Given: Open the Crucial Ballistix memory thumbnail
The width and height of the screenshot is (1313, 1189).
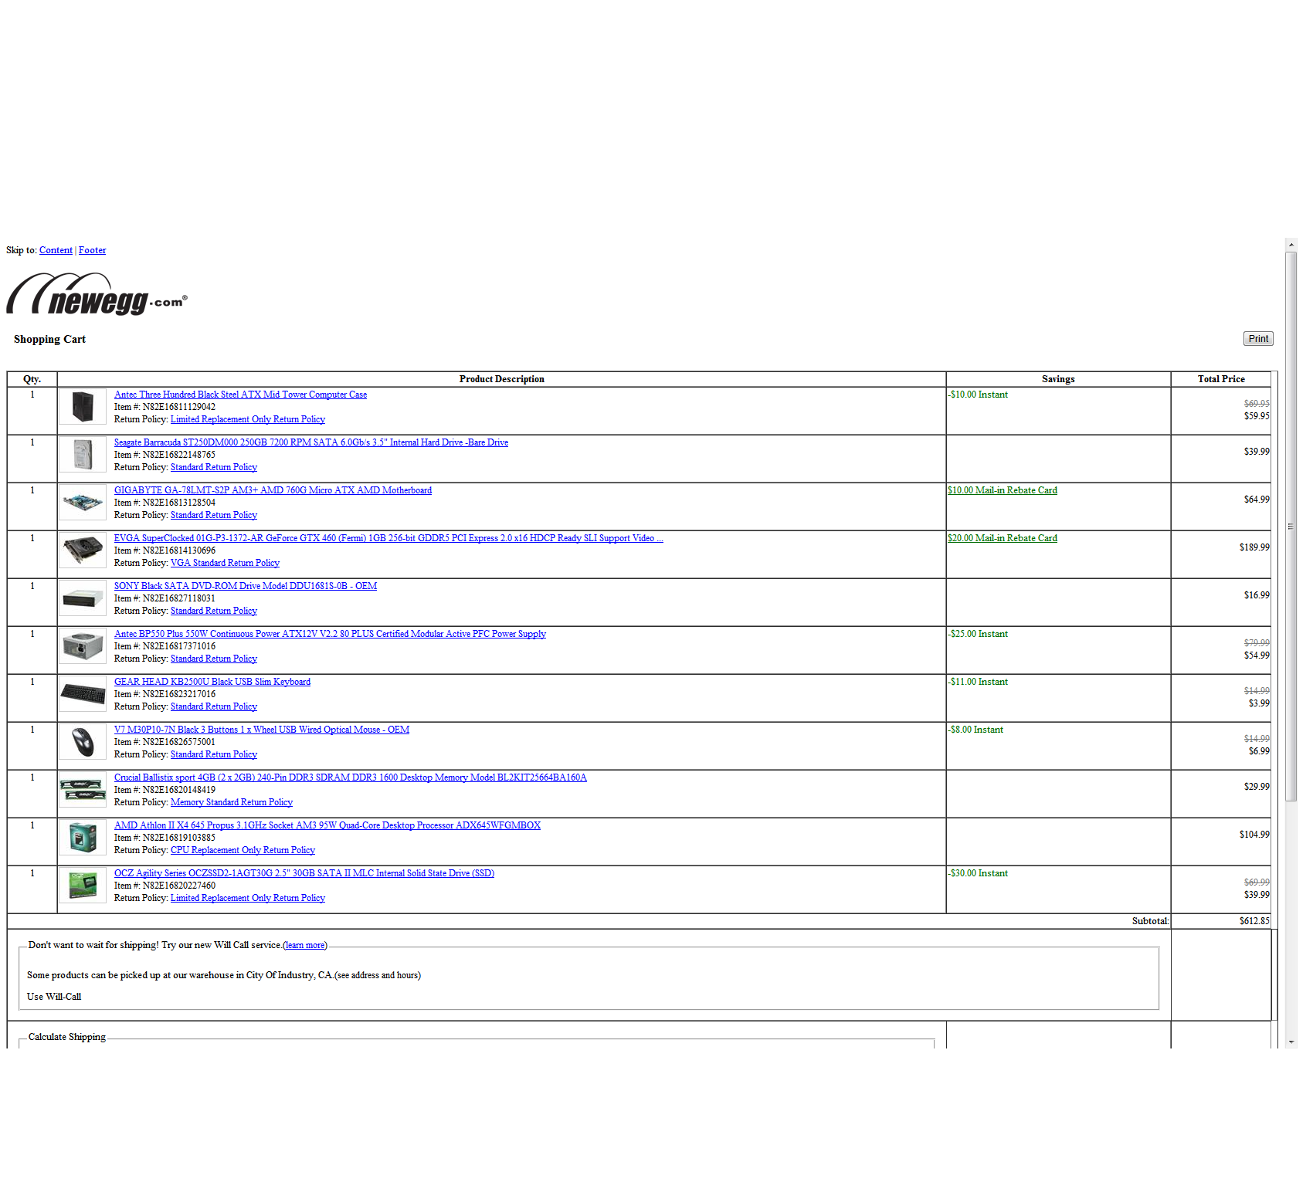Looking at the screenshot, I should click(x=83, y=790).
